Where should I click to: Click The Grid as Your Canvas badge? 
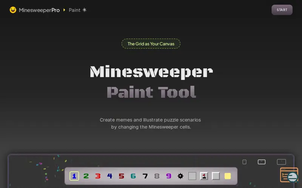tap(151, 44)
